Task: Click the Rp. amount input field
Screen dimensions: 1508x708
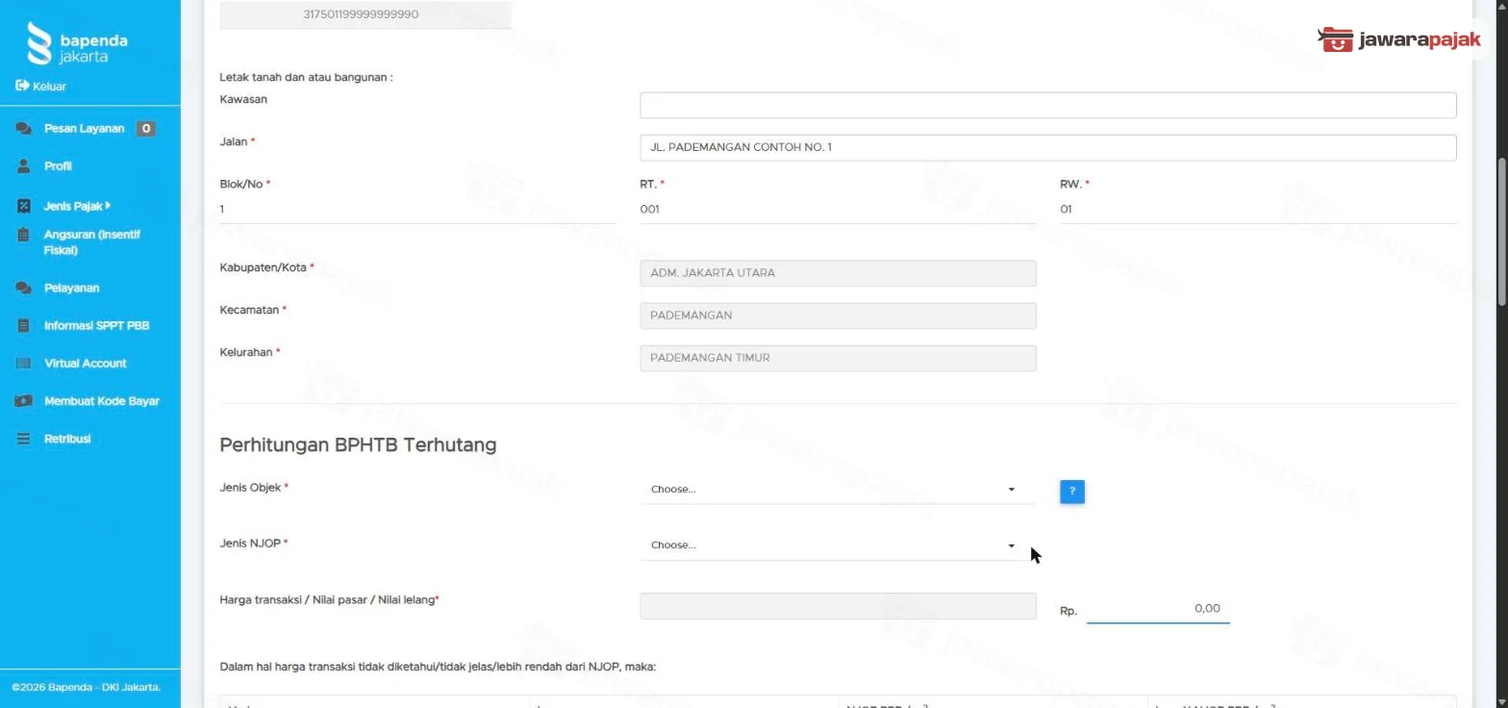Action: coord(1158,609)
